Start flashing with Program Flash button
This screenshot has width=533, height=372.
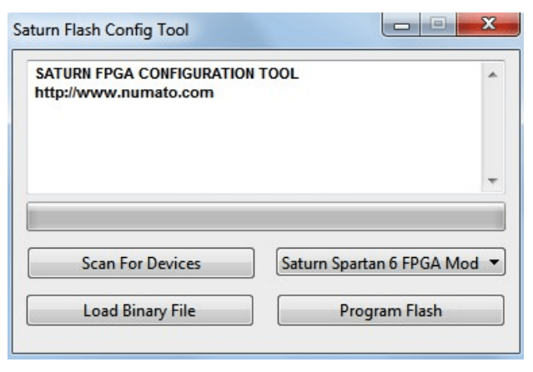(390, 311)
